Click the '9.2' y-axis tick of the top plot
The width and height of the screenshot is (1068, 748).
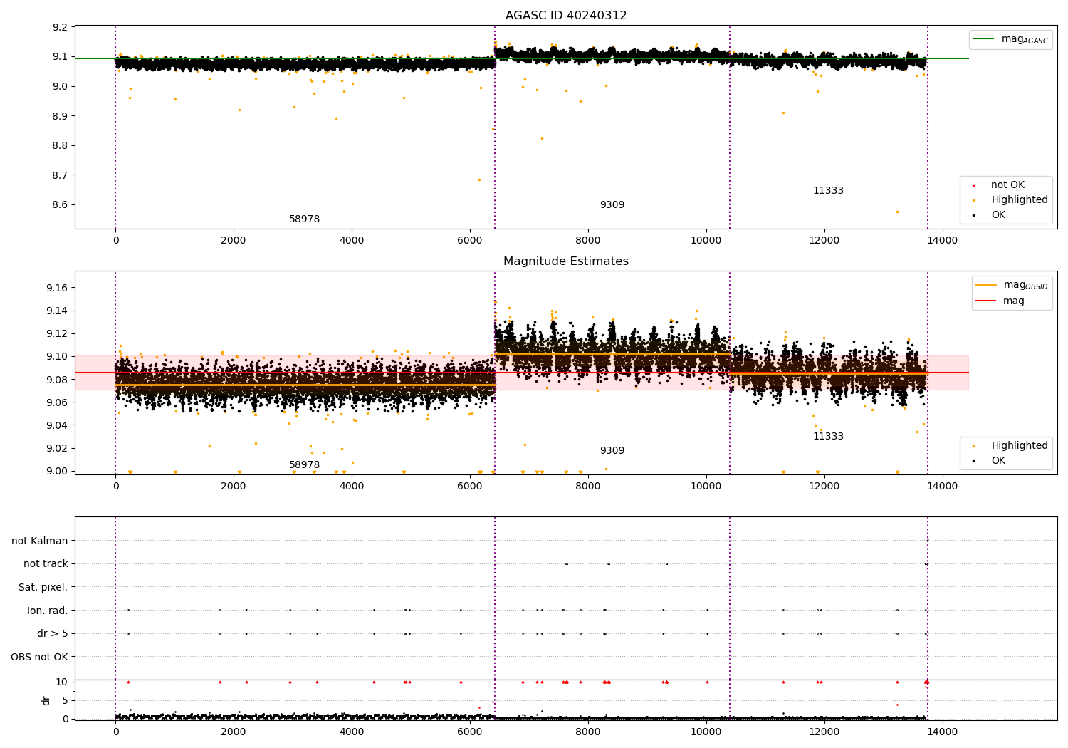(61, 27)
